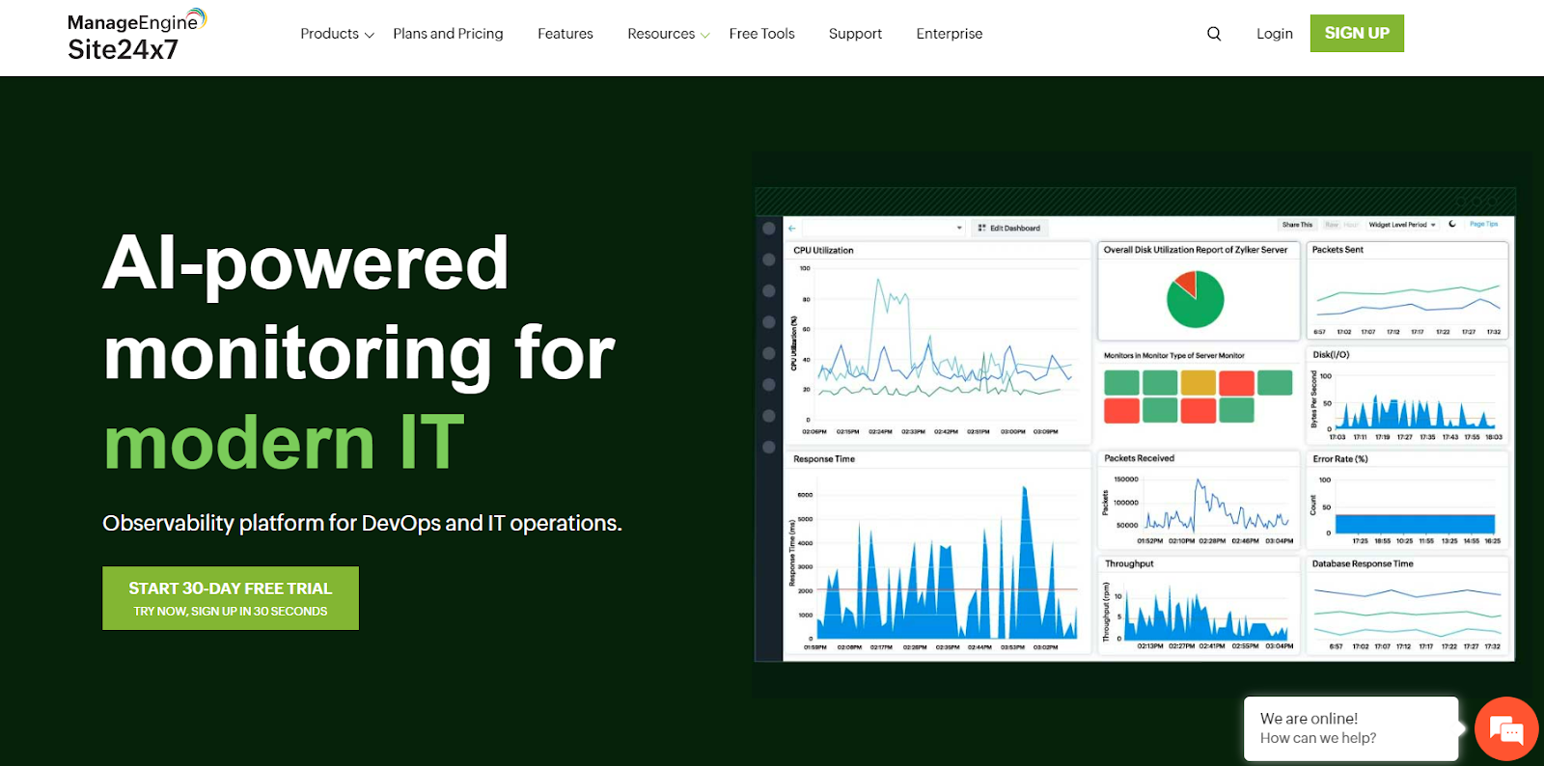Navigate to Free Tools
The width and height of the screenshot is (1544, 766).
click(761, 34)
